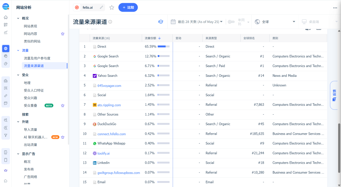This screenshot has width=341, height=187.
Task: Favorite the site with the star icon
Action: tap(112, 8)
